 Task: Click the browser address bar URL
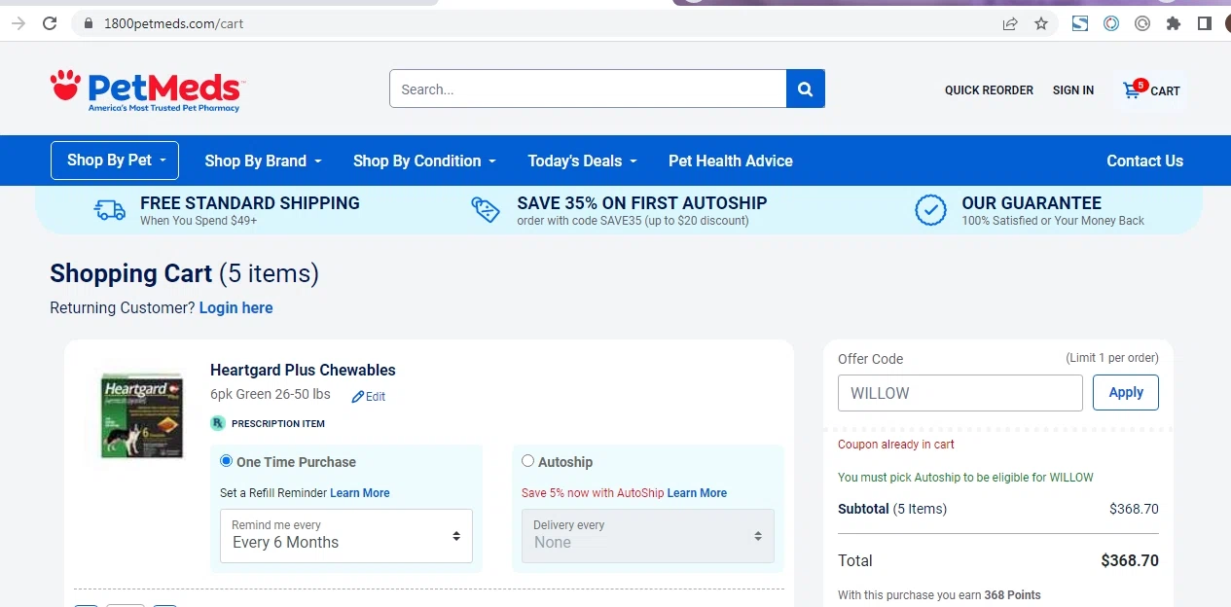174,23
